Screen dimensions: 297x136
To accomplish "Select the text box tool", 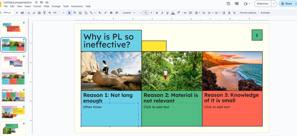I will (75, 13).
